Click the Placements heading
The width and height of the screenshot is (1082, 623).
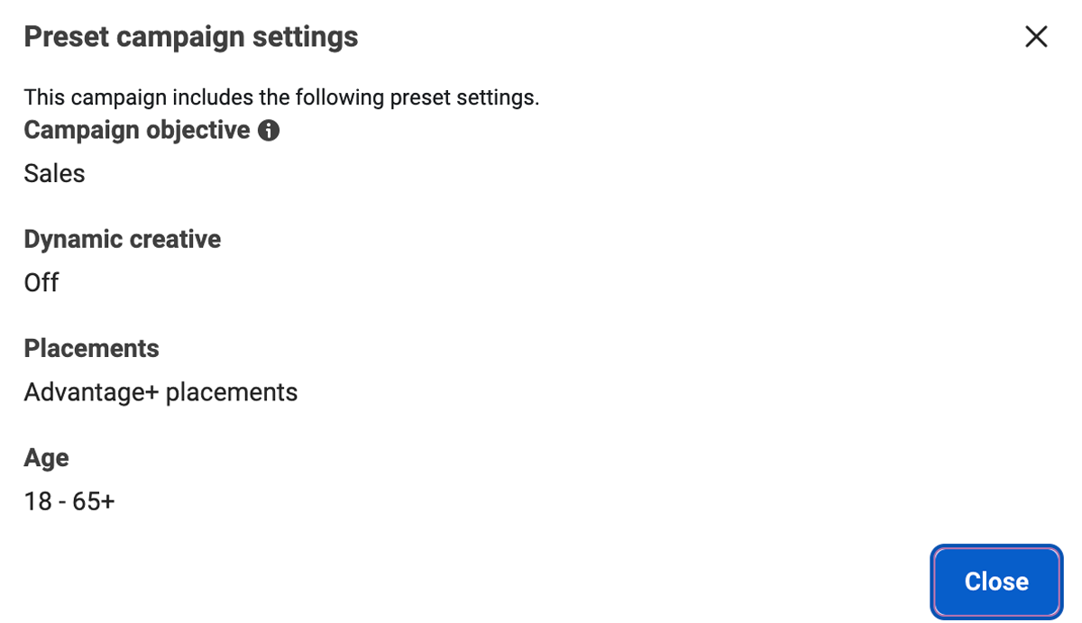(x=91, y=348)
